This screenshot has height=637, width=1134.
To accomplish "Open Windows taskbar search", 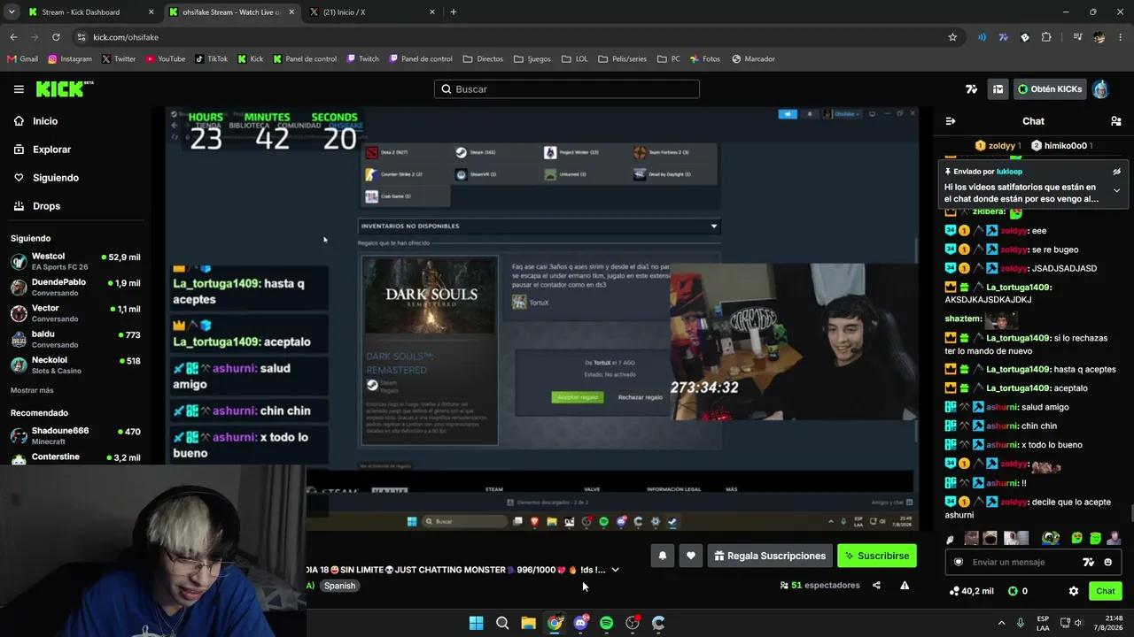I will click(502, 623).
